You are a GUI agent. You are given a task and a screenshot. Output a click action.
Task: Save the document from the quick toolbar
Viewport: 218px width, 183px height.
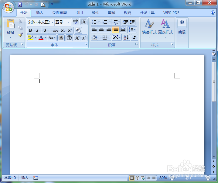(20, 5)
